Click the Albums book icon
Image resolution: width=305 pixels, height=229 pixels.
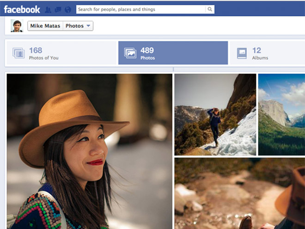coord(242,53)
